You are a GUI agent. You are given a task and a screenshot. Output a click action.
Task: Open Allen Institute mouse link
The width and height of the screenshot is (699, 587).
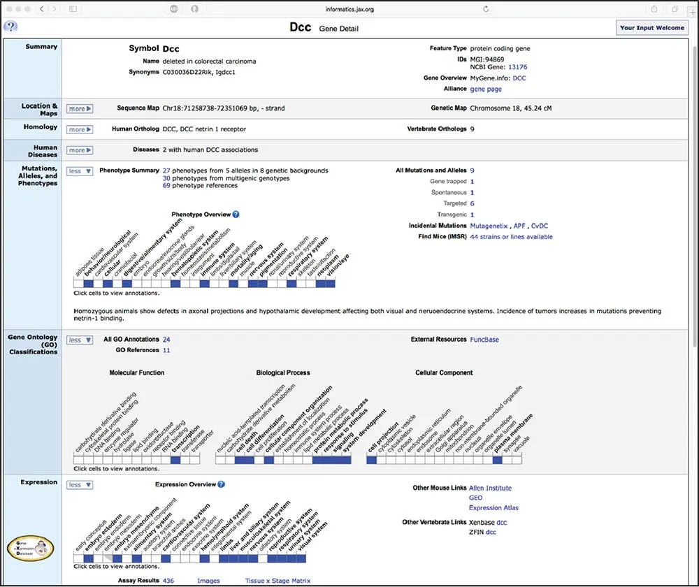[x=490, y=488]
